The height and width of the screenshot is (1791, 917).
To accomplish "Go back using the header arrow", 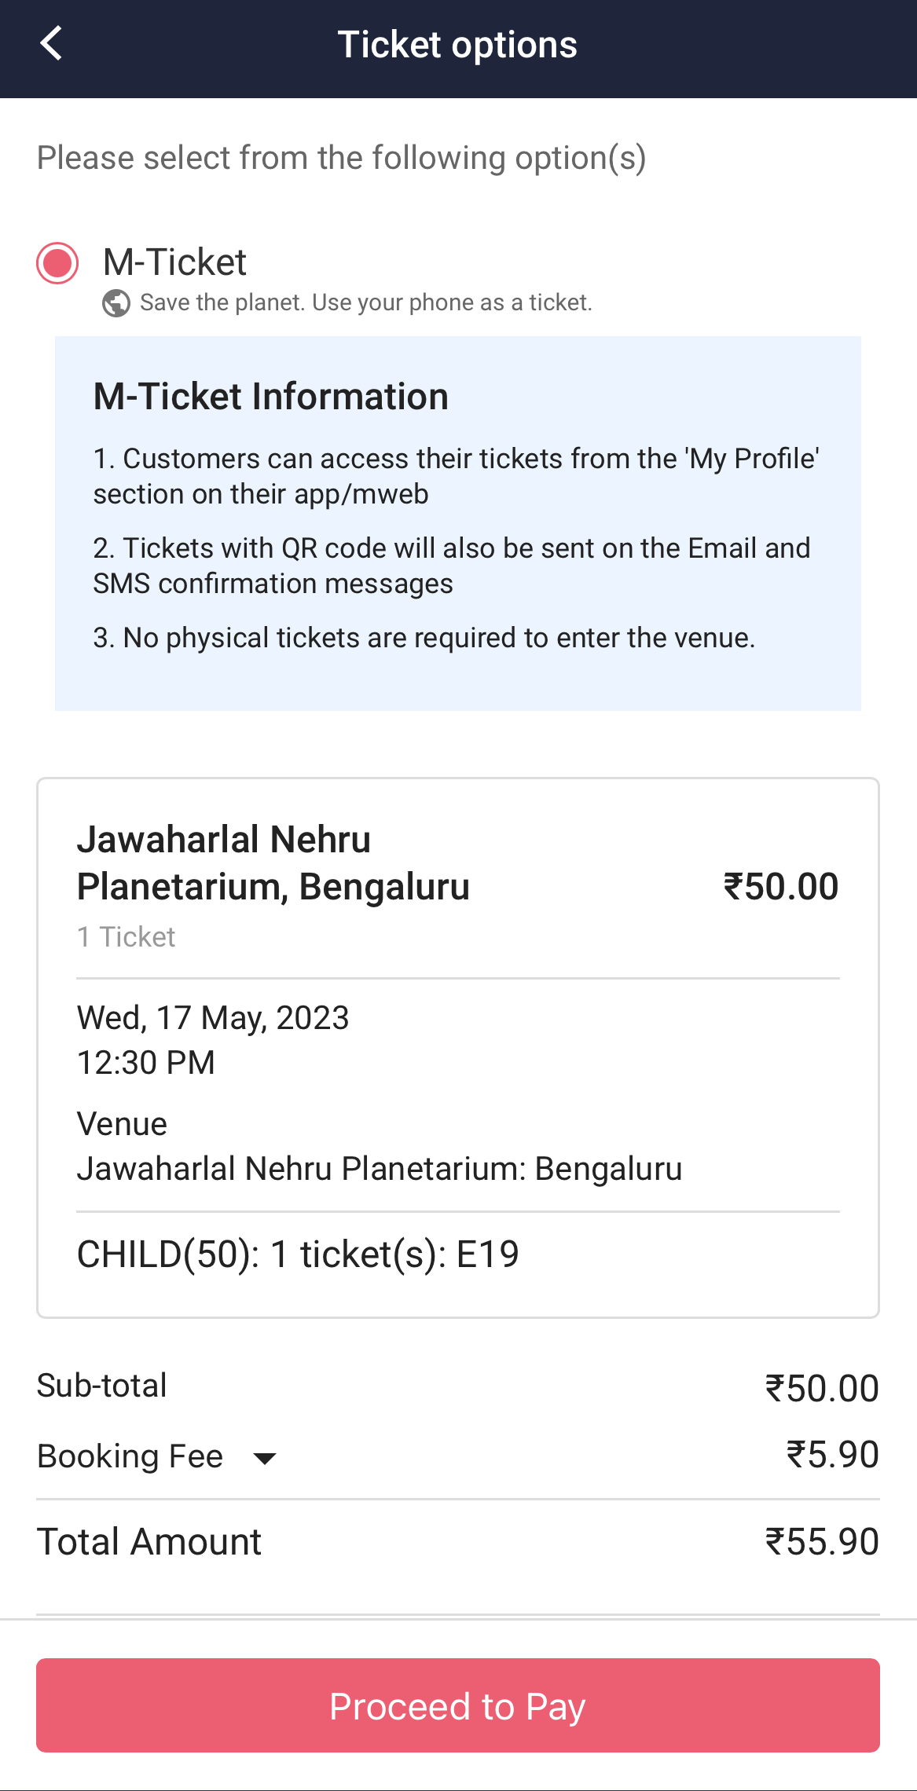I will point(52,44).
